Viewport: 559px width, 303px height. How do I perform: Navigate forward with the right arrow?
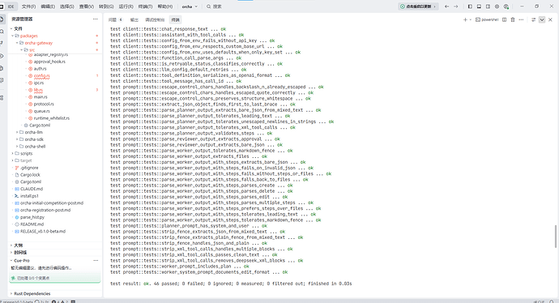point(455,6)
